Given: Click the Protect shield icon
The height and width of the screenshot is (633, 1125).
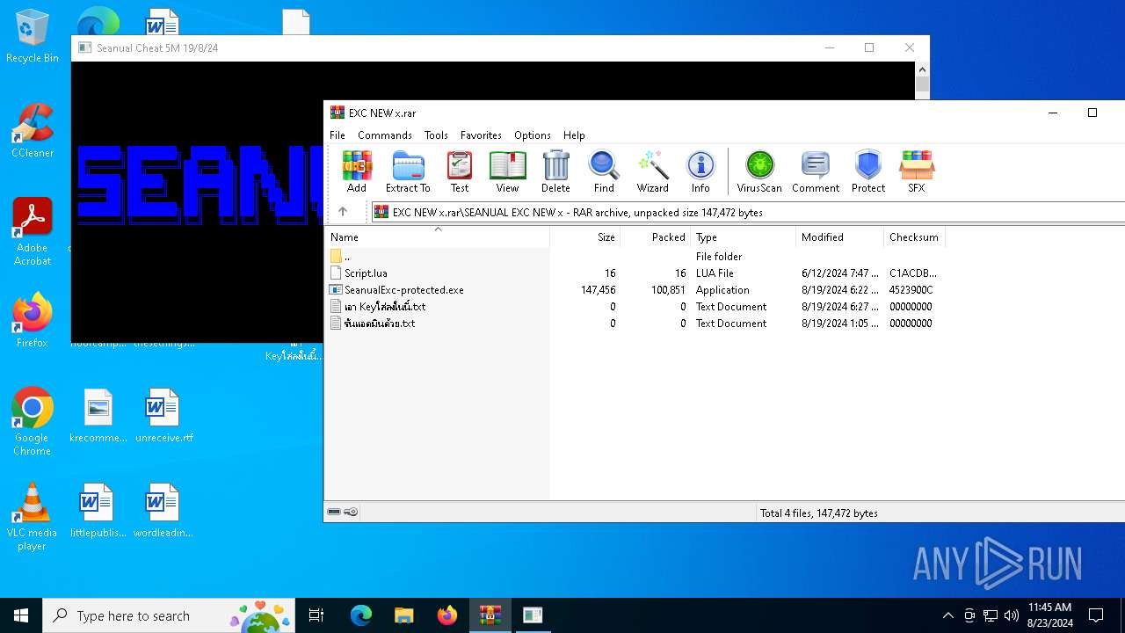Looking at the screenshot, I should pyautogui.click(x=868, y=171).
